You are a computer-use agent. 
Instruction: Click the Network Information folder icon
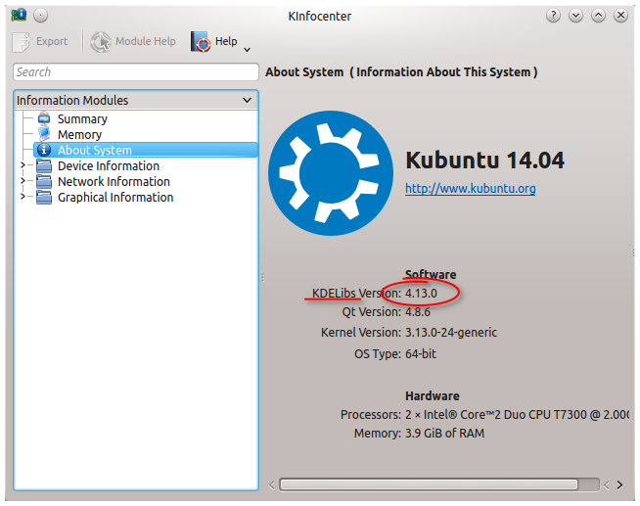[x=43, y=181]
